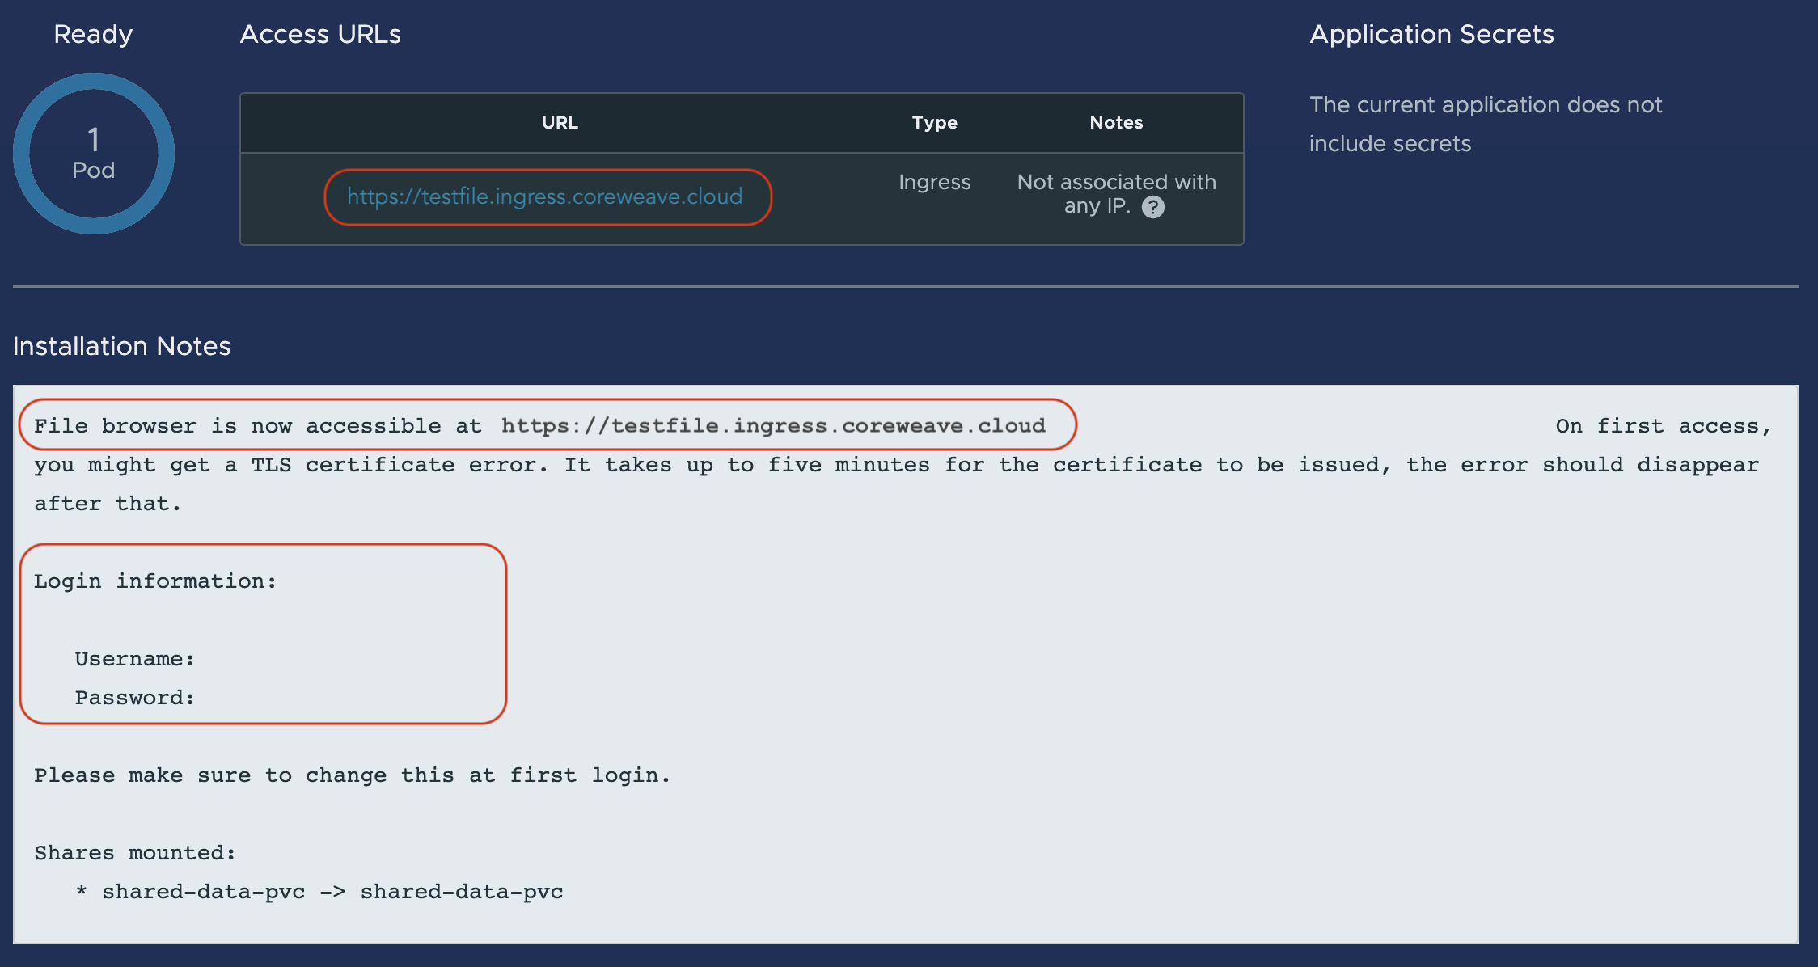Click the Ingress type cell
The image size is (1818, 967).
[935, 182]
